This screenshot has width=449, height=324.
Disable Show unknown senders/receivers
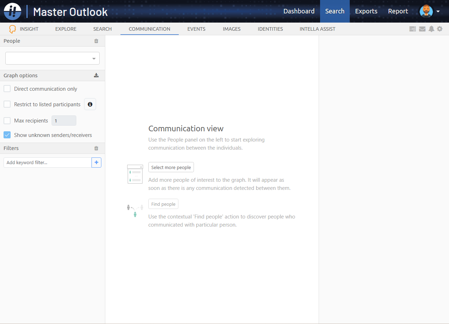[7, 135]
